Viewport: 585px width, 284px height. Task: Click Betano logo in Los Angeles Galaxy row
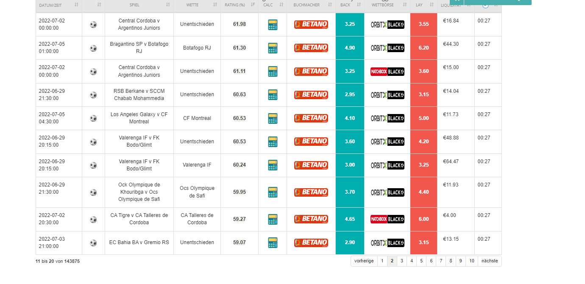click(x=311, y=118)
